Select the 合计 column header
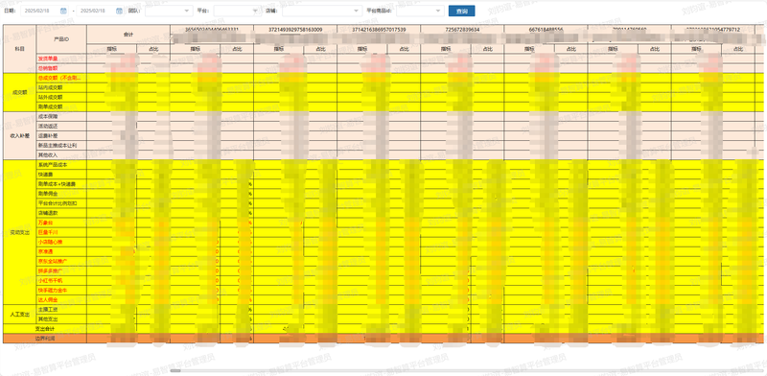767x376 pixels. pos(128,35)
